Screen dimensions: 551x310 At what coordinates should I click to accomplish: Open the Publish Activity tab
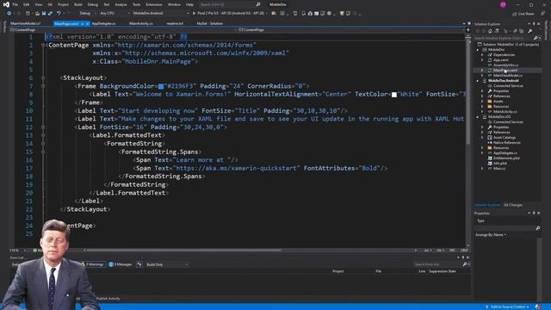[108, 299]
